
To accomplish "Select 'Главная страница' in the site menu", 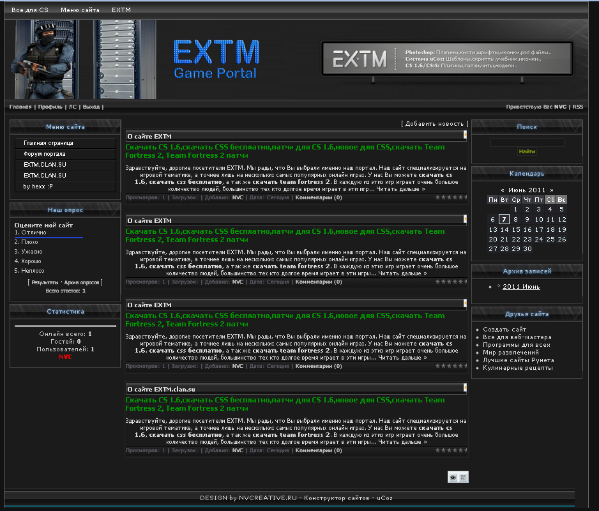I will coord(65,143).
